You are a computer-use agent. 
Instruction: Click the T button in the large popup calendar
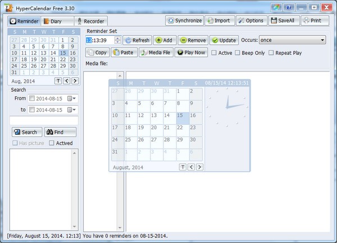pos(183,167)
